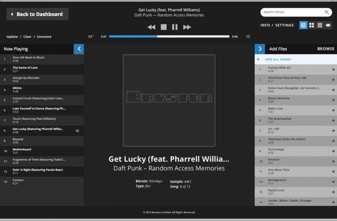
Task: Collapse the Now Playing panel
Action: click(79, 49)
